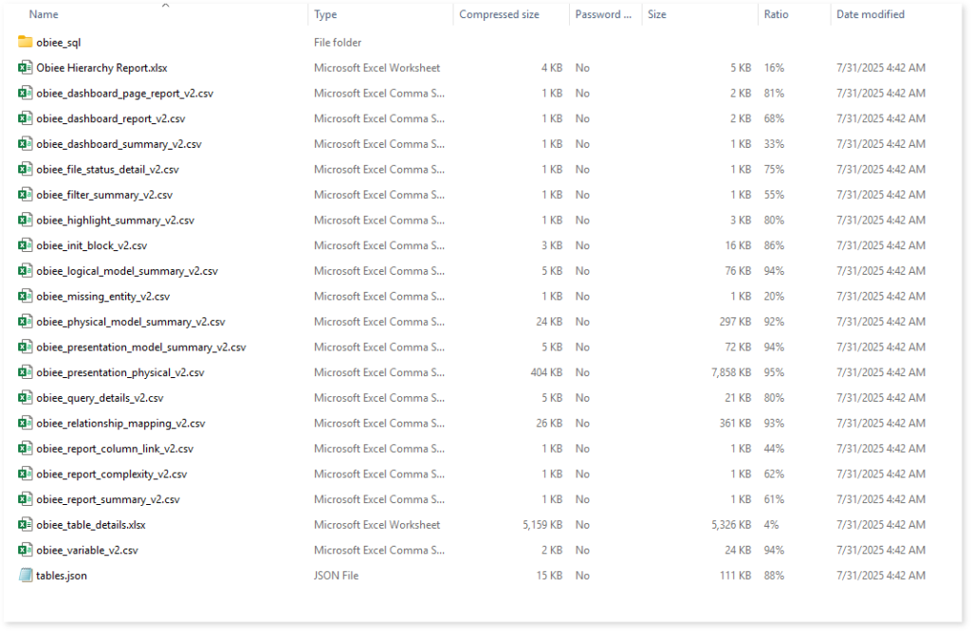Click the File folder type for obiee_sql
Viewport: 971px width, 631px height.
338,43
